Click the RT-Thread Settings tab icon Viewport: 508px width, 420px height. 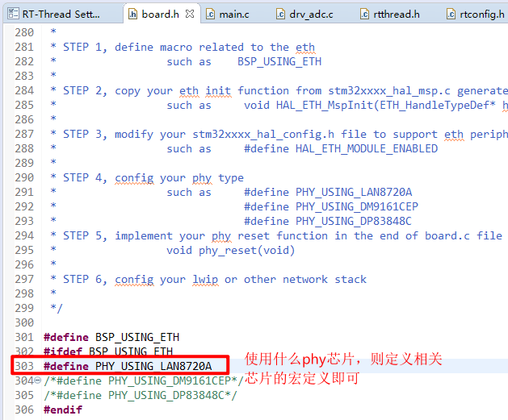pos(13,14)
